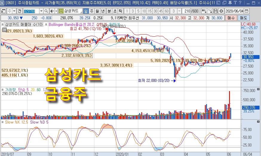Toggle Slow %K indicator marker
Image resolution: width=261 pixels, height=156 pixels.
point(2,122)
